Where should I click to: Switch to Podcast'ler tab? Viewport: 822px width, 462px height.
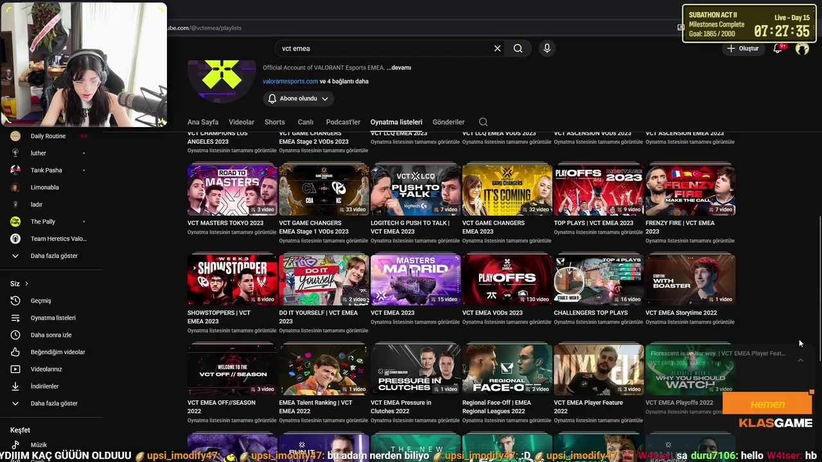343,122
